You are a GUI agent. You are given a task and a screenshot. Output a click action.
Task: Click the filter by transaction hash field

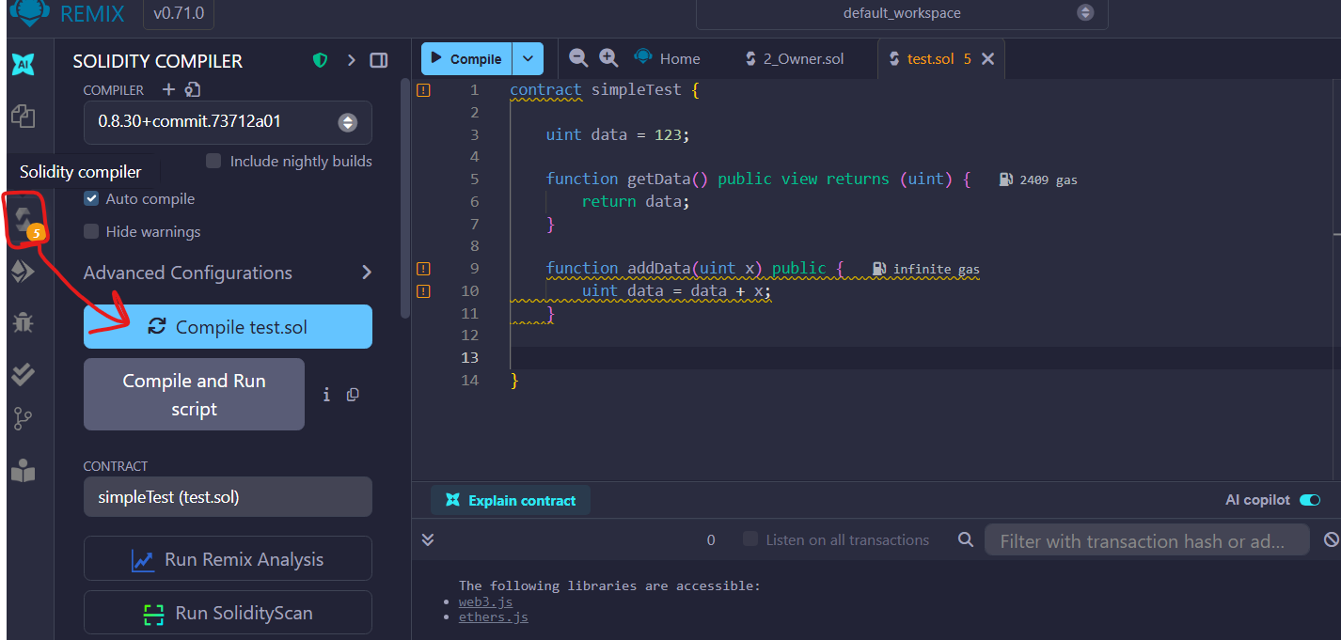tap(1147, 540)
